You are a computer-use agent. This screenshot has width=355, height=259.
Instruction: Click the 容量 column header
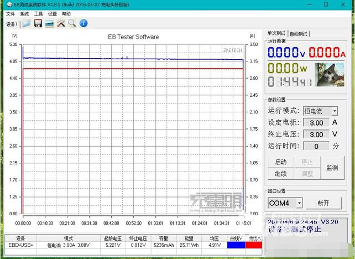pyautogui.click(x=163, y=239)
